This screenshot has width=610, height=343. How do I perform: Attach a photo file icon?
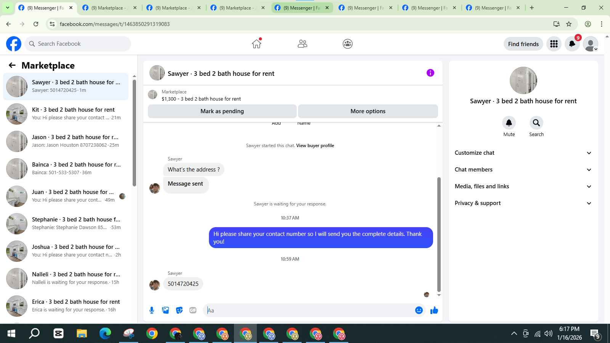pos(165,310)
